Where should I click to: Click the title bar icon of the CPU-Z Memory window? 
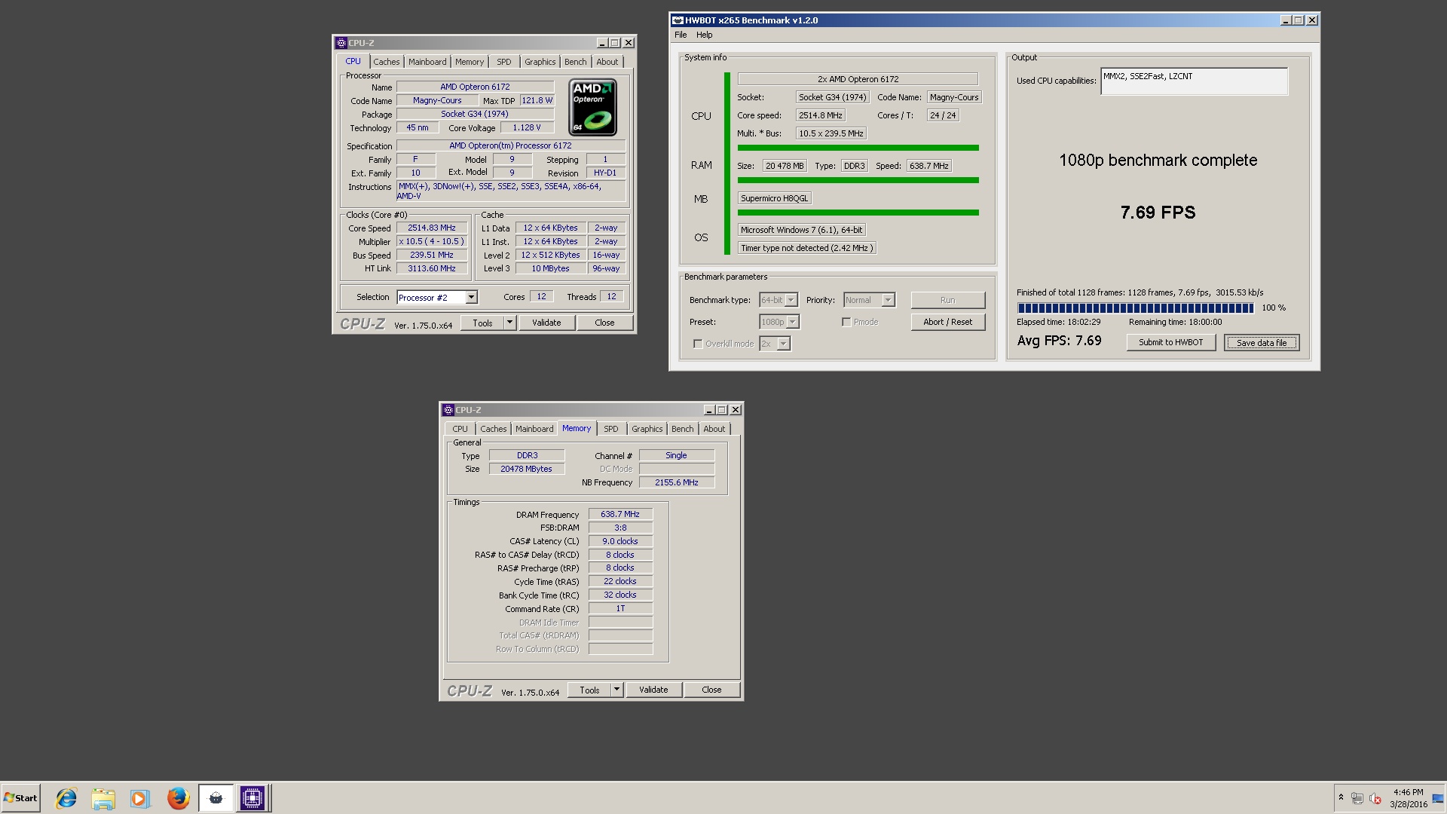click(448, 410)
